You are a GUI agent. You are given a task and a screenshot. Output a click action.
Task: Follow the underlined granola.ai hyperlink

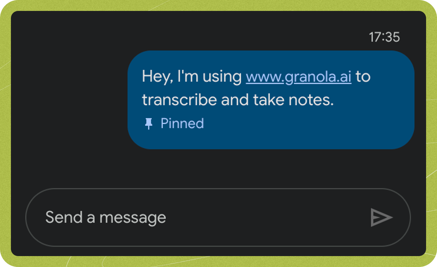pos(298,76)
